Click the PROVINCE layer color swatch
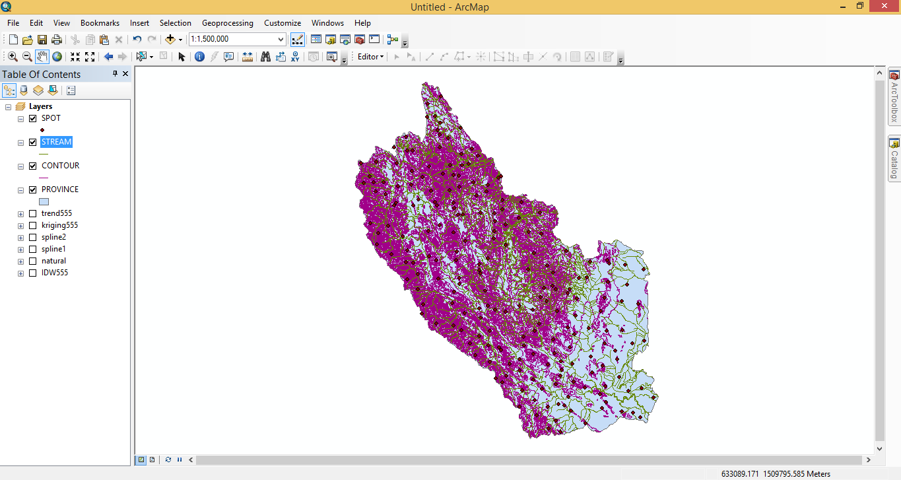Screen dimensions: 901x480 tap(43, 201)
